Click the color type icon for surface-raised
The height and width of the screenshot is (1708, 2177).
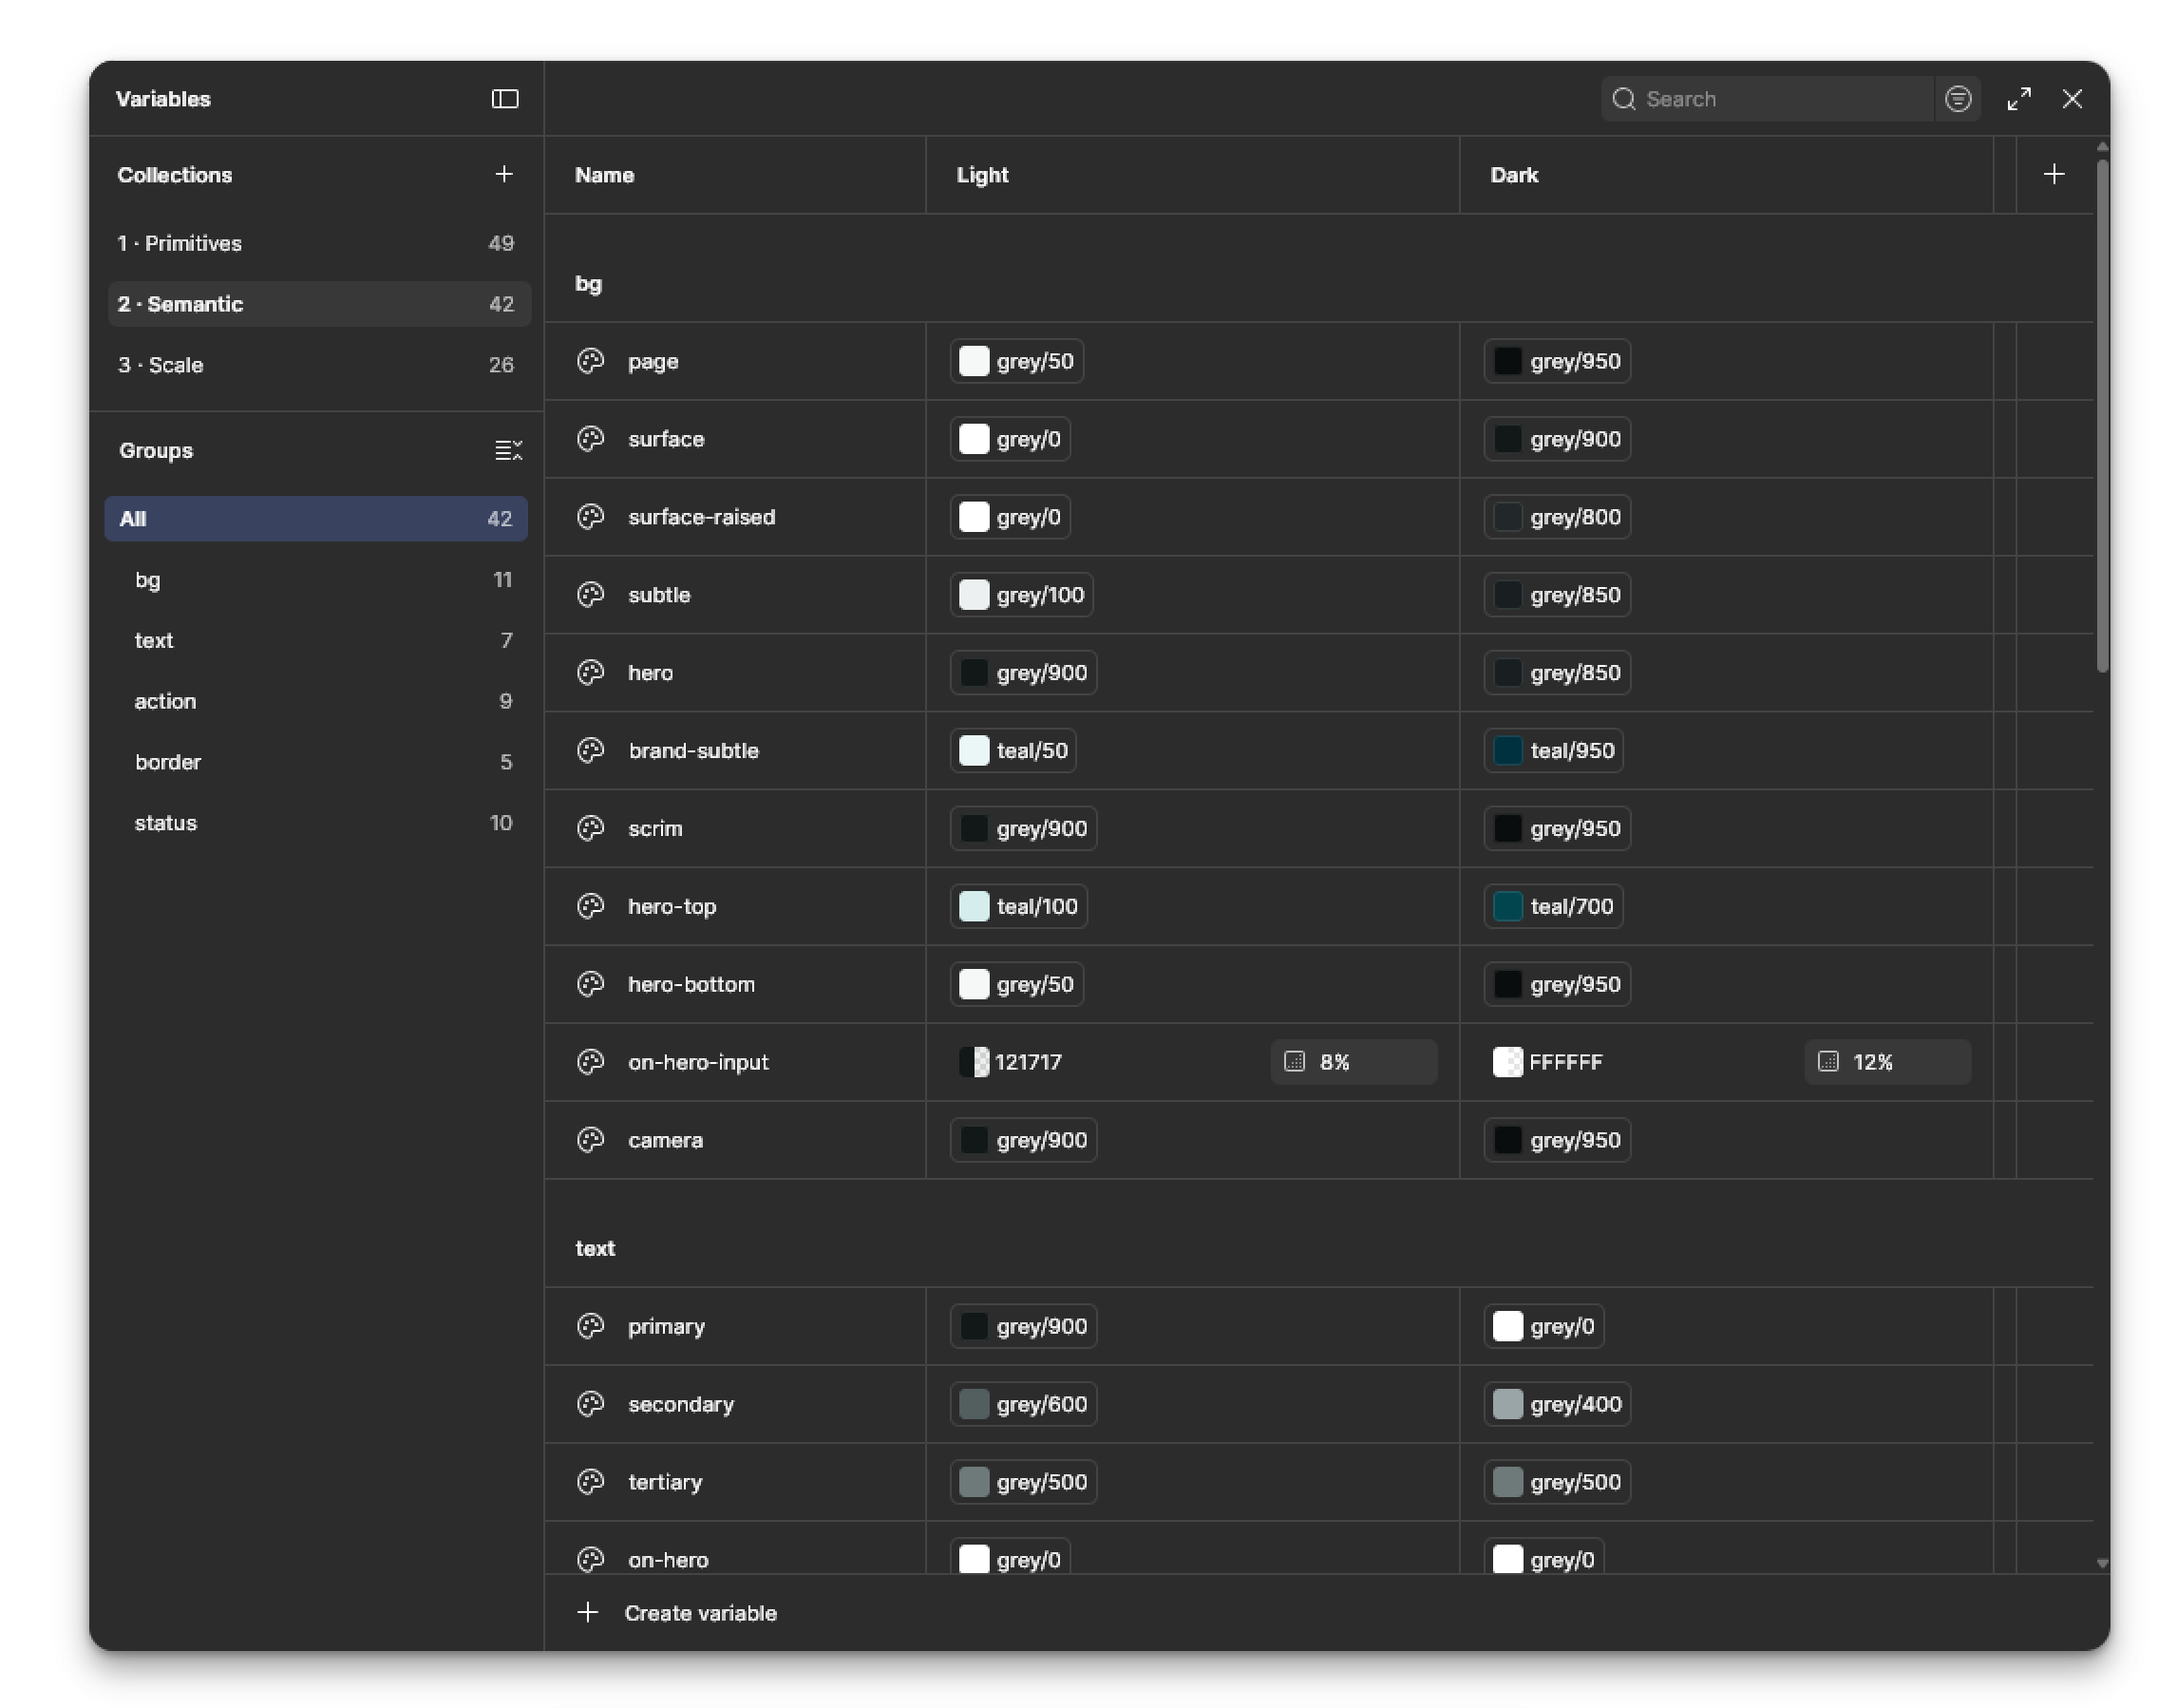pyautogui.click(x=591, y=517)
